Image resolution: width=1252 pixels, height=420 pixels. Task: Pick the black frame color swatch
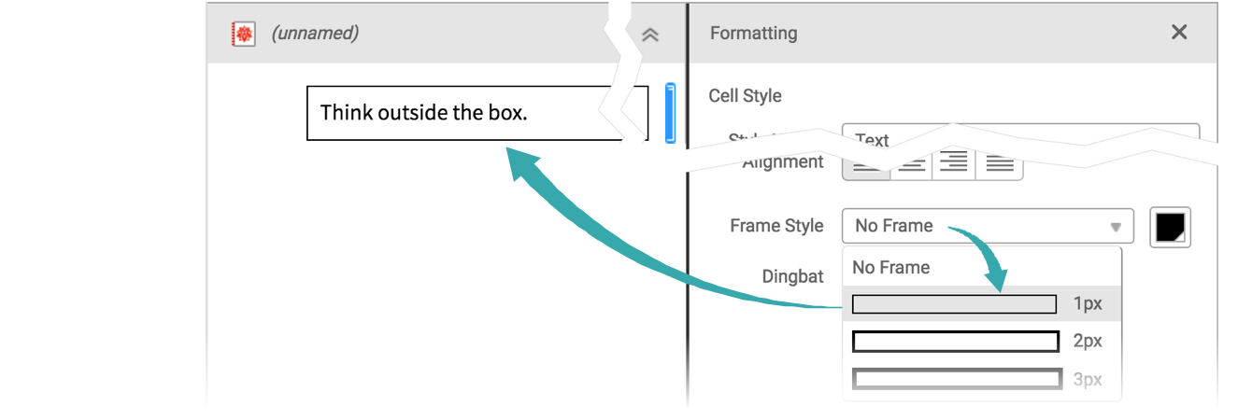pos(1172,227)
